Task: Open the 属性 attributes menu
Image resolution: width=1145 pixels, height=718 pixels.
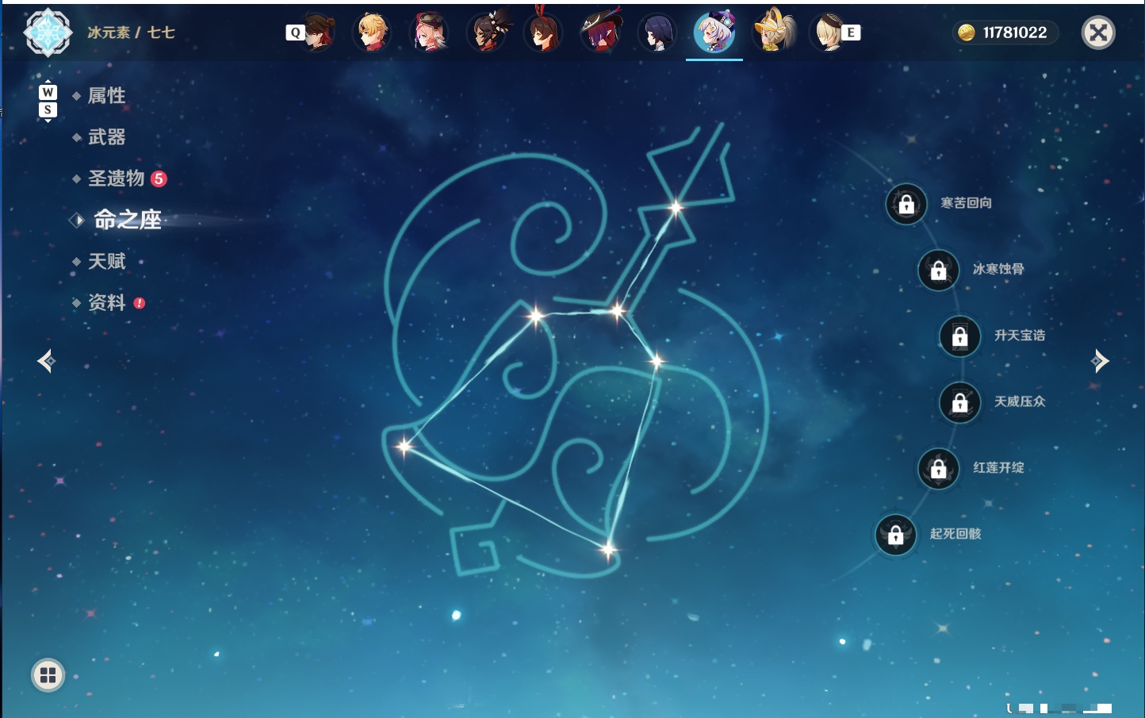Action: (106, 96)
